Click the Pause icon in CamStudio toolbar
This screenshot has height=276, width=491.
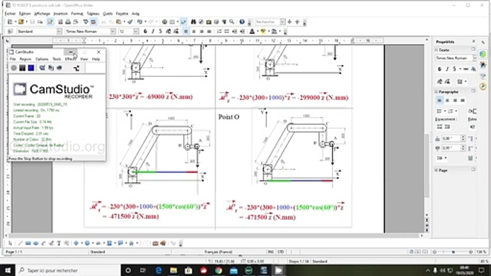[x=23, y=68]
